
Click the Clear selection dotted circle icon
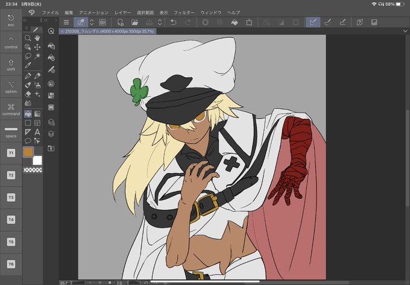205,22
